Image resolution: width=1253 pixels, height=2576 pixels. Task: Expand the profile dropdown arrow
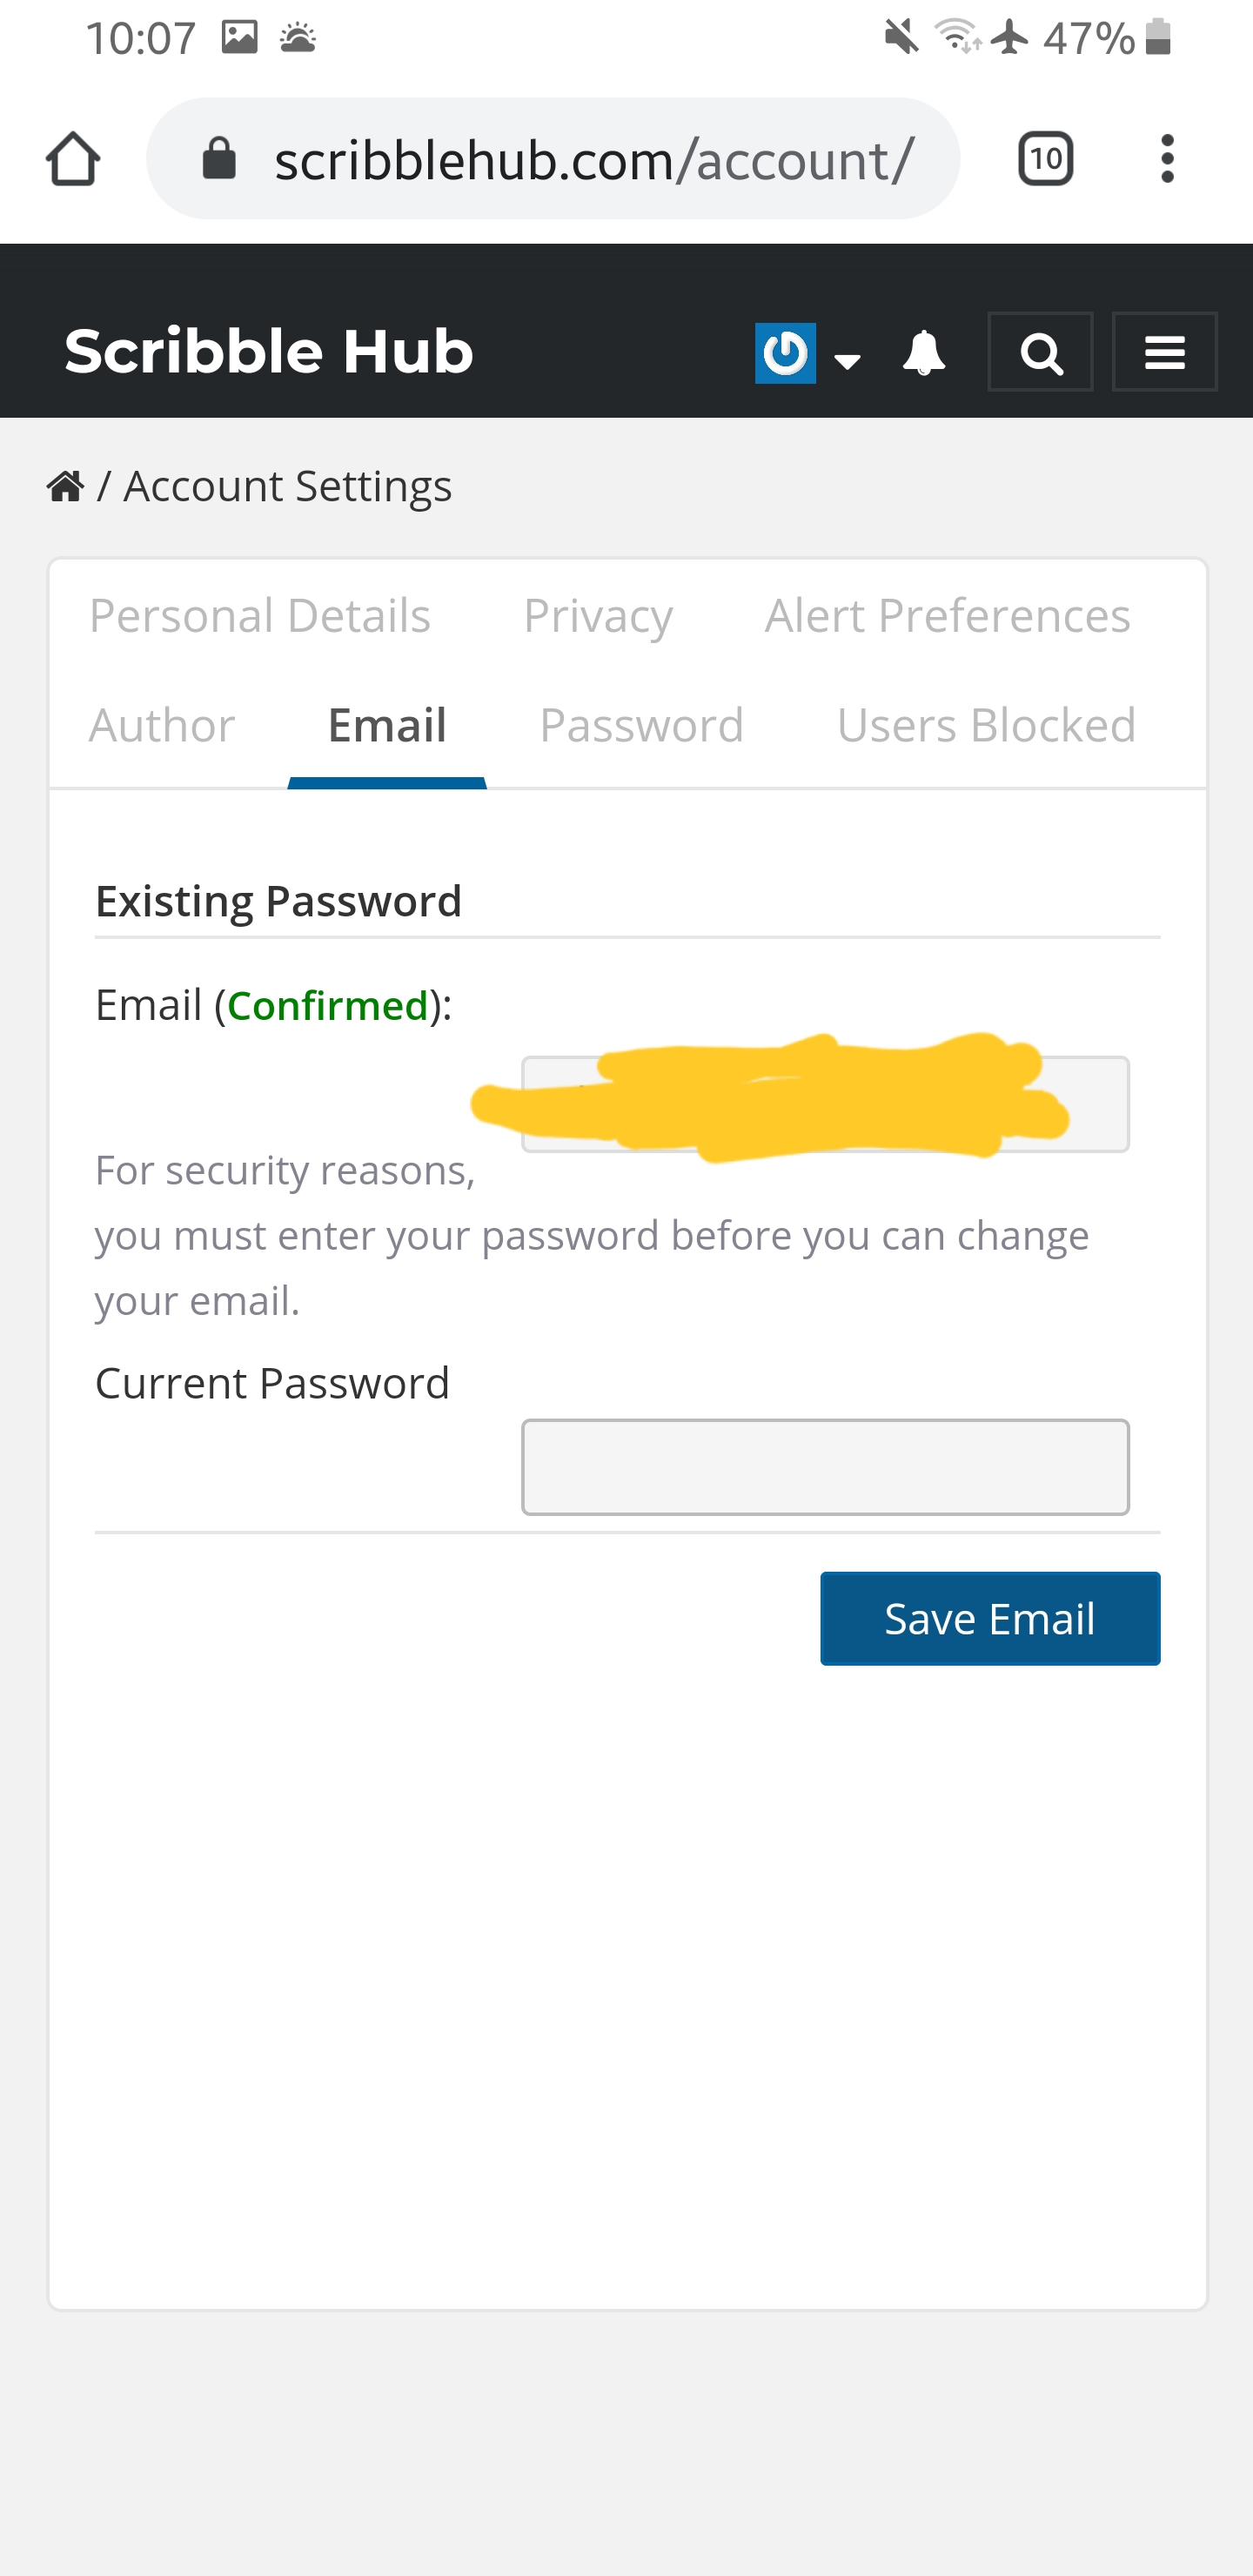pos(847,361)
